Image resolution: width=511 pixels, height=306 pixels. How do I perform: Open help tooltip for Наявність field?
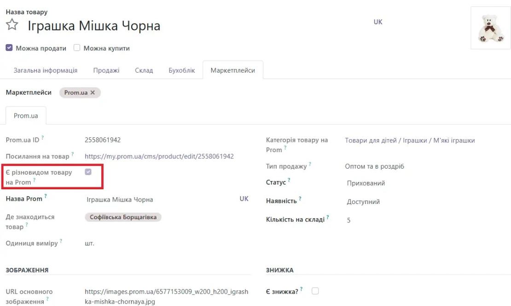299,198
